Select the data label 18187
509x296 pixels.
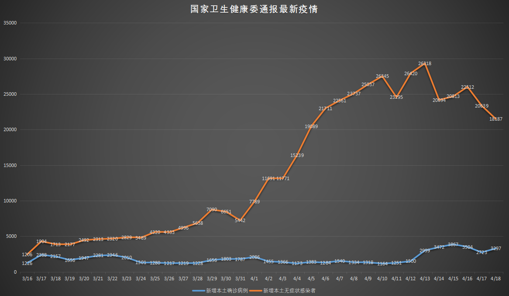pyautogui.click(x=496, y=119)
